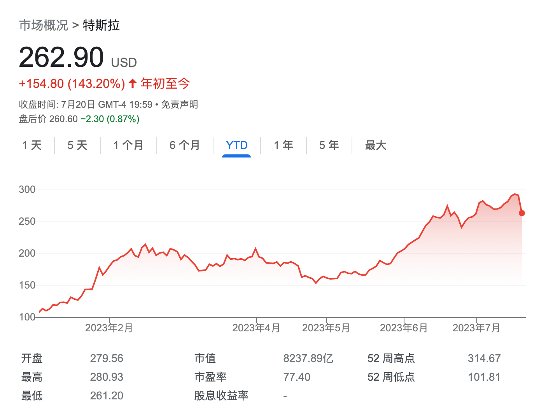Screen dimensions: 539x413
Task: Click the 262.90 current price
Action: tap(61, 58)
